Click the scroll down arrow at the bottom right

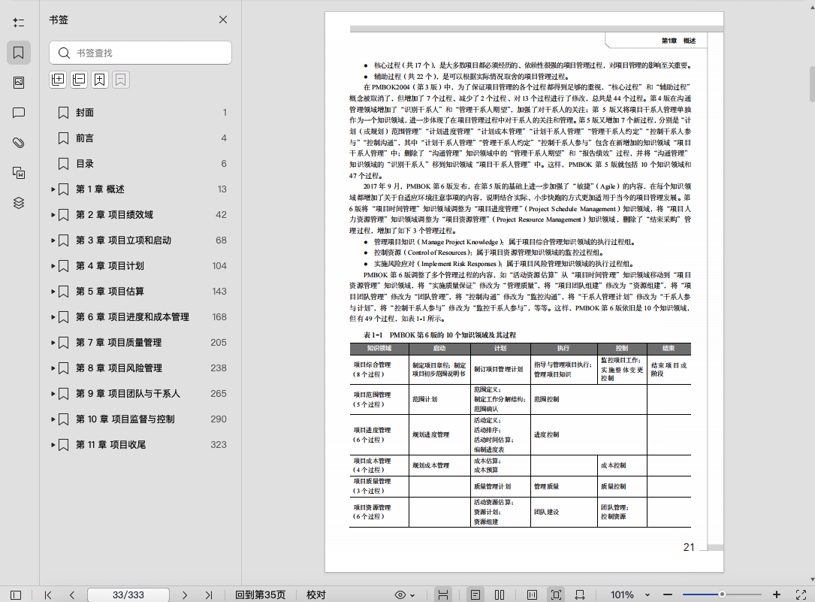[812, 579]
